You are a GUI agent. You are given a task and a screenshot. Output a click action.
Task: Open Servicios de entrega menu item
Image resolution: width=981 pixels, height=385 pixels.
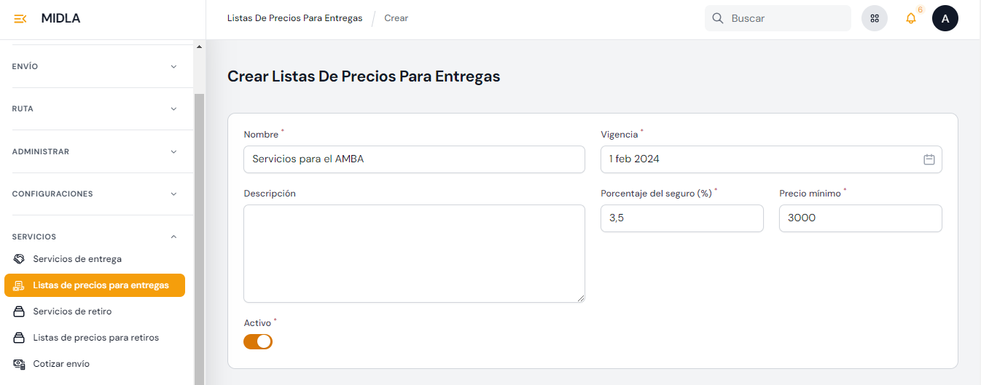(95, 259)
